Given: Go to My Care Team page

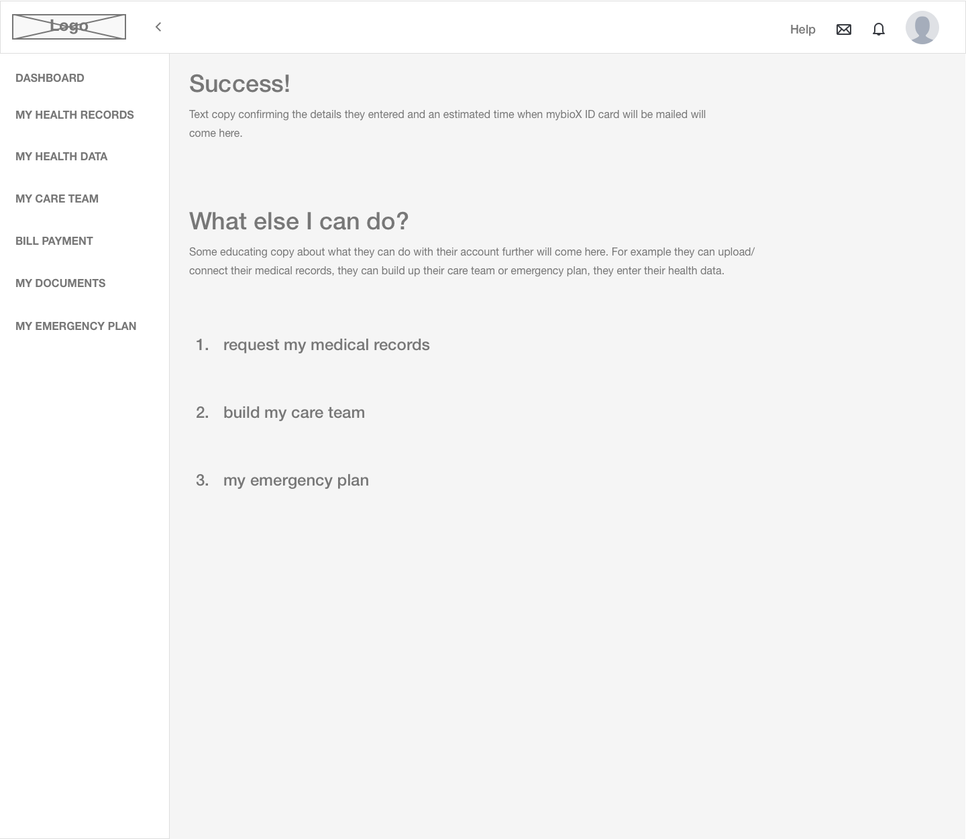Looking at the screenshot, I should [57, 199].
